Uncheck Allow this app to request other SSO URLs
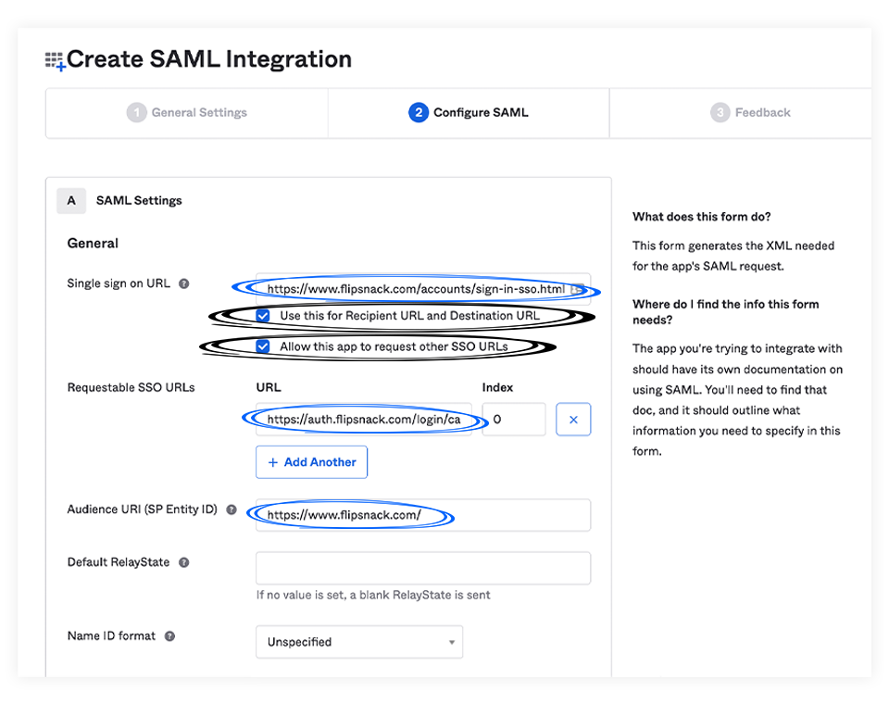Viewport: 889px width, 704px height. tap(262, 346)
